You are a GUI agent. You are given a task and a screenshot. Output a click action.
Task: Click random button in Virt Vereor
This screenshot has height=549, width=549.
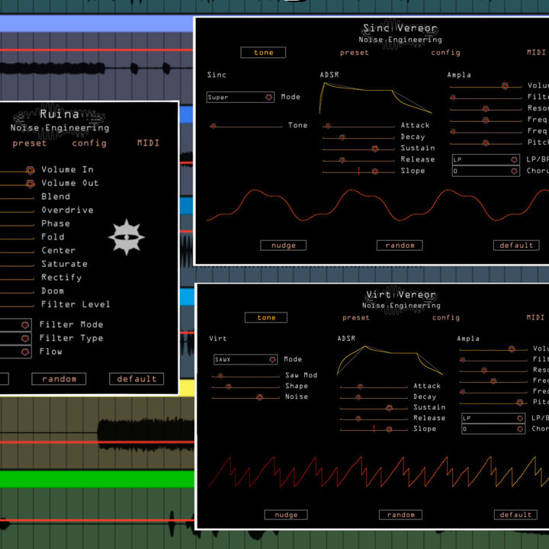pyautogui.click(x=400, y=515)
